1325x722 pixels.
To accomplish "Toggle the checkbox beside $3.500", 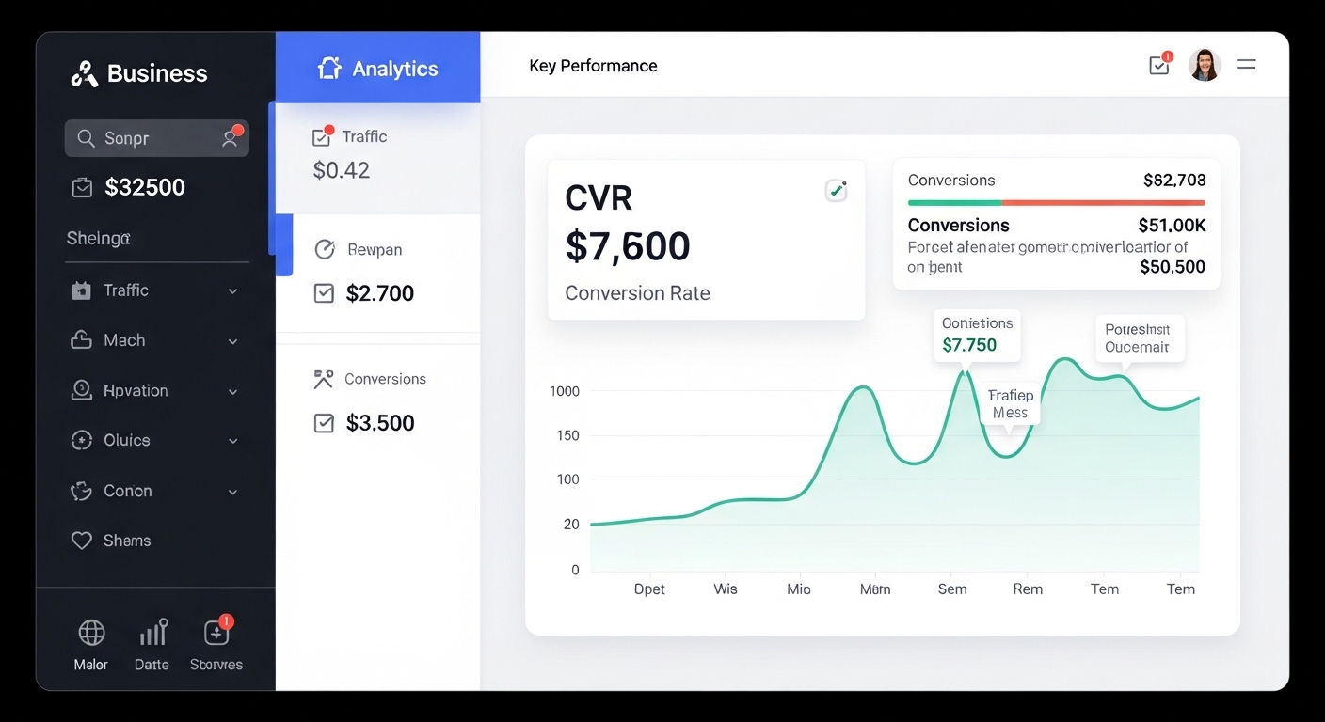I will 324,423.
